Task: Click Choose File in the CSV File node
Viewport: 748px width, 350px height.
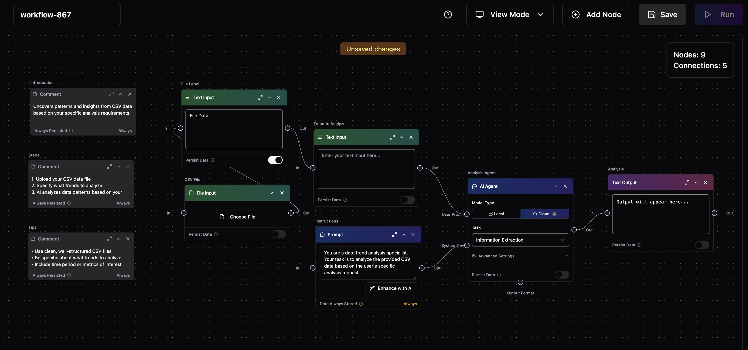Action: click(x=238, y=217)
